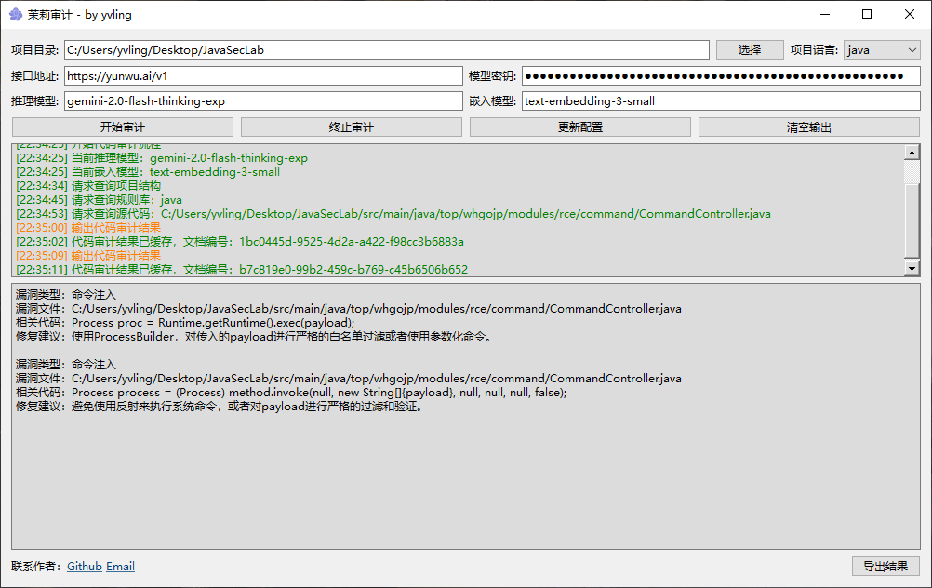Click the 项目目录 path input field
The image size is (932, 588).
[x=386, y=50]
